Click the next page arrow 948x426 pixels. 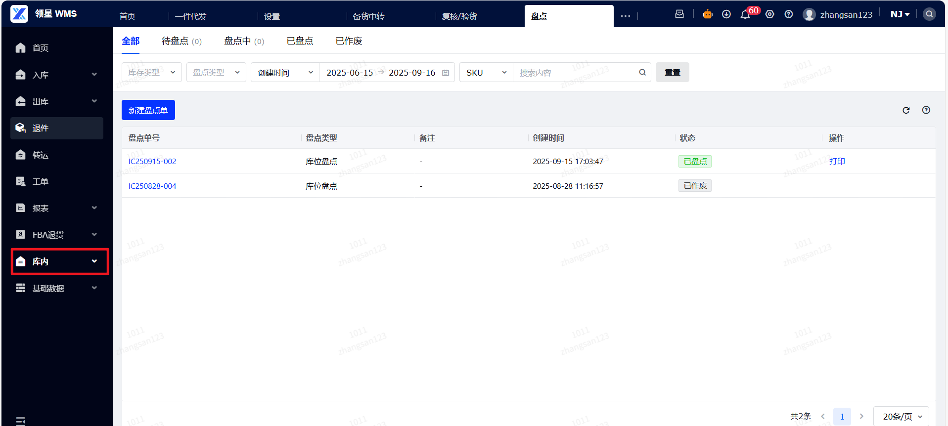pos(861,417)
